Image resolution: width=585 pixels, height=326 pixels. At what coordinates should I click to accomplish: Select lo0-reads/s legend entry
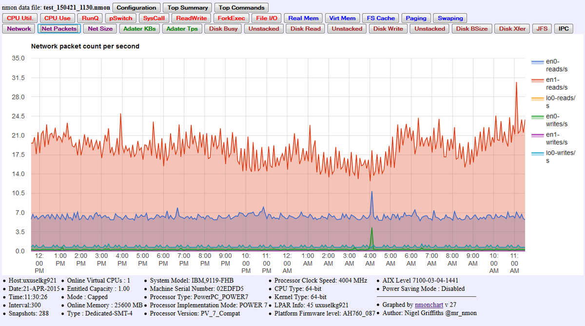point(553,102)
